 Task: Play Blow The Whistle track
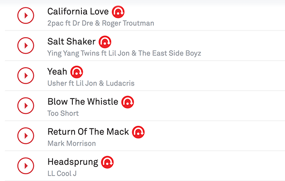[x=26, y=106]
